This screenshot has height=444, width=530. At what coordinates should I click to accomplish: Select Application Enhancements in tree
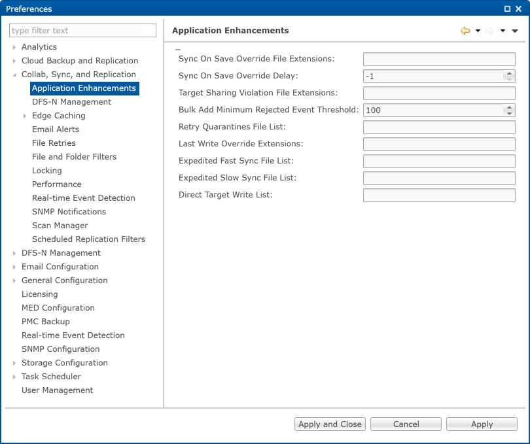coord(84,88)
